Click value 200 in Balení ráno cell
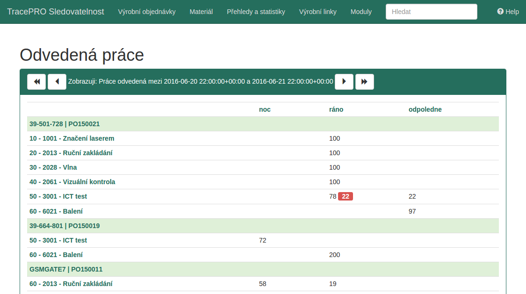The height and width of the screenshot is (294, 526). (334, 255)
